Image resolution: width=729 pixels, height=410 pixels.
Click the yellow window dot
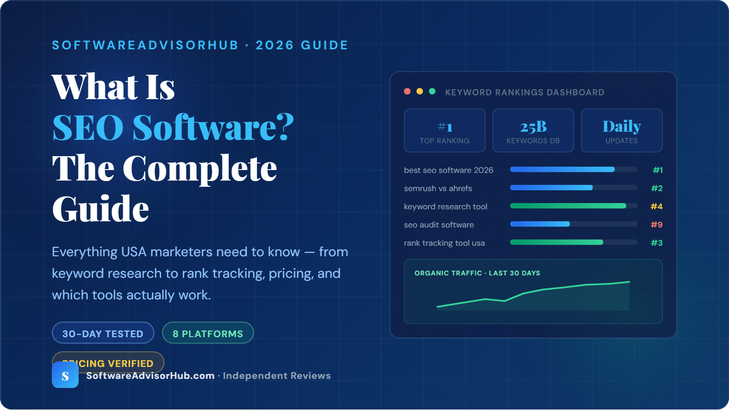pyautogui.click(x=420, y=91)
